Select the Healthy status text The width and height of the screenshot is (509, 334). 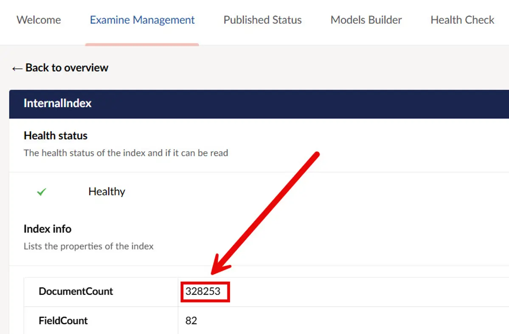[107, 192]
